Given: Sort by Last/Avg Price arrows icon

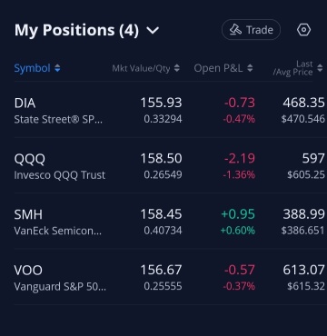Looking at the screenshot, I should [320, 68].
